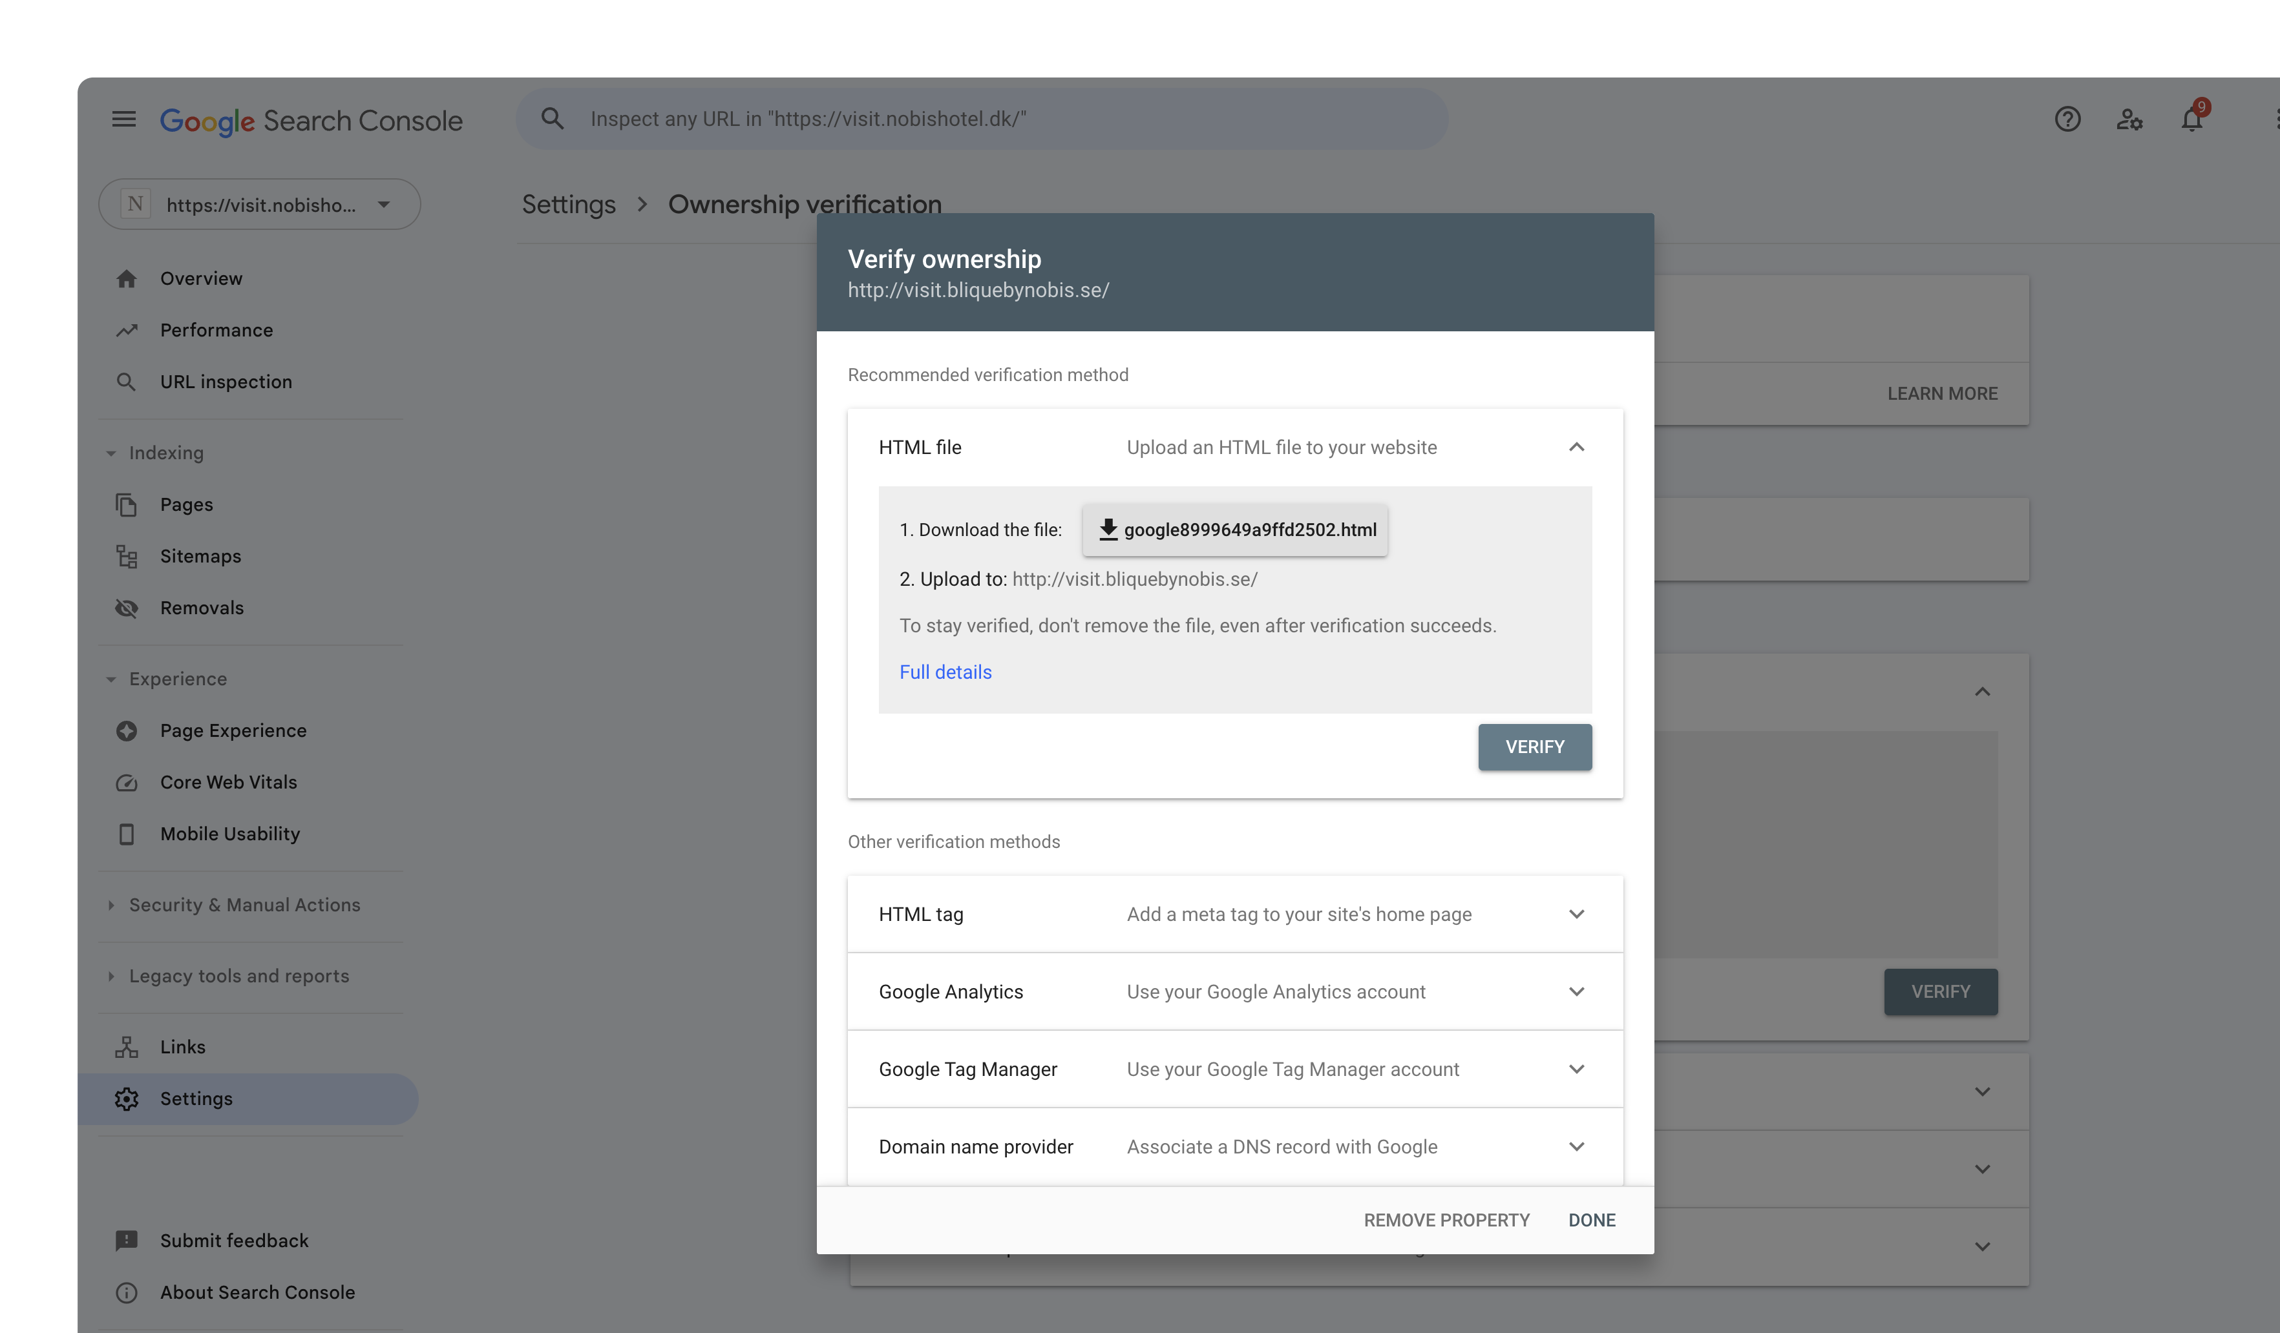Open the notifications bell
Viewport: 2280px width, 1333px height.
2191,119
